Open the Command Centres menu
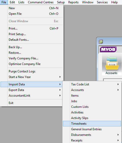The width and height of the screenshot is (122, 143). tap(41, 2)
